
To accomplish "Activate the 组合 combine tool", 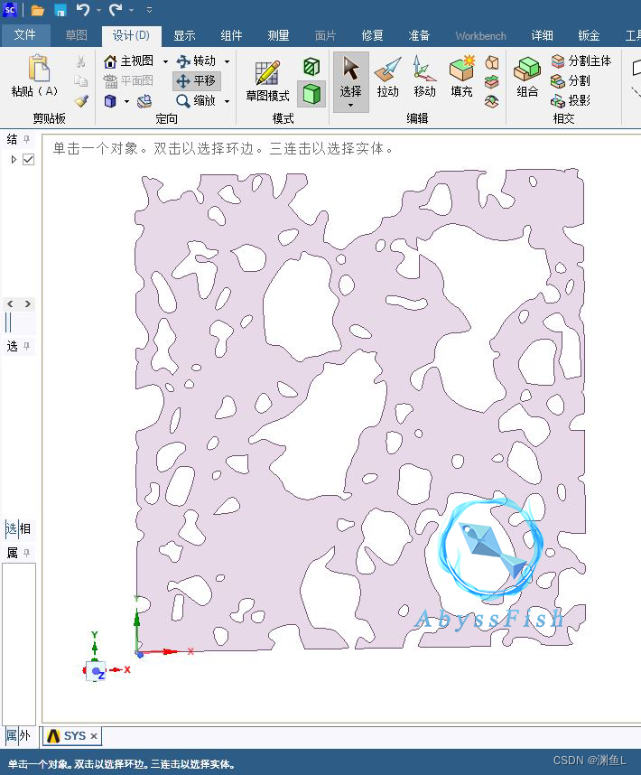I will click(527, 77).
